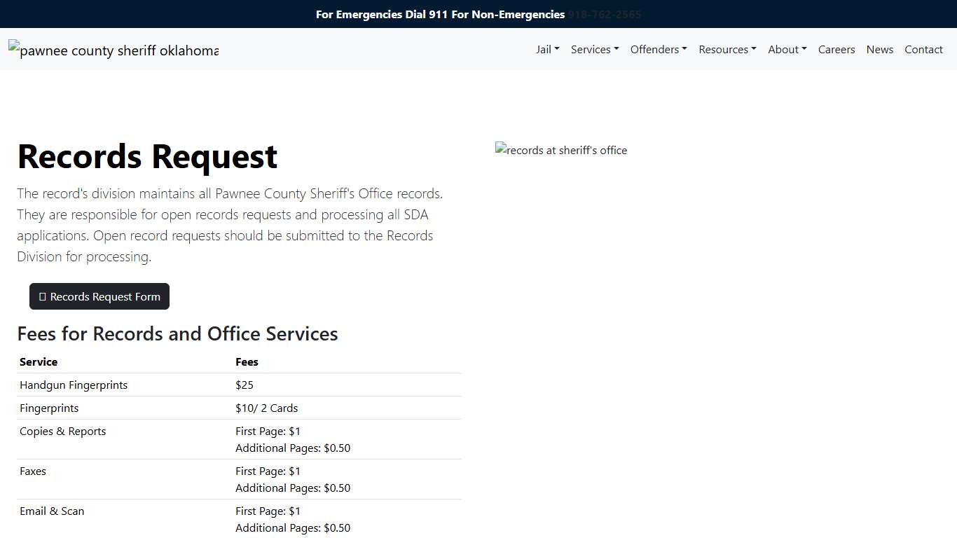Select the Email & Scan service row
The height and width of the screenshot is (538, 957).
[52, 511]
